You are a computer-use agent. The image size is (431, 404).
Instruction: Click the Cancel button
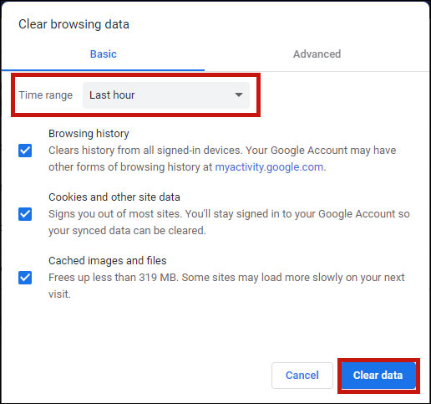302,376
